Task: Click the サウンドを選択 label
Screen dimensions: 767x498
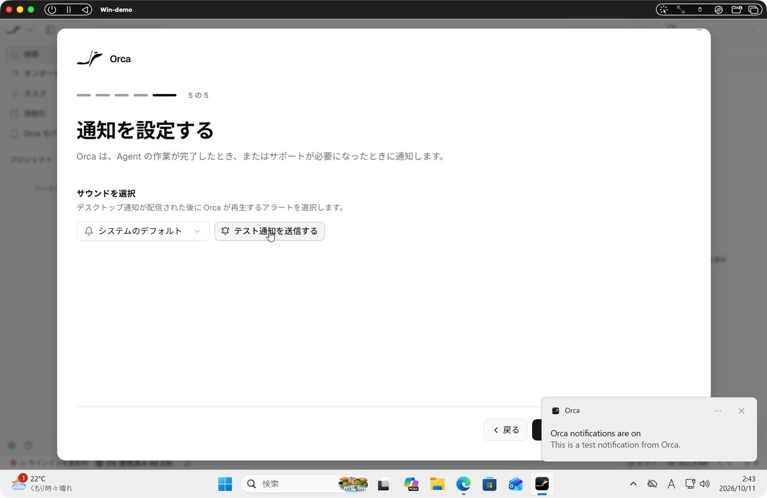Action: click(106, 193)
